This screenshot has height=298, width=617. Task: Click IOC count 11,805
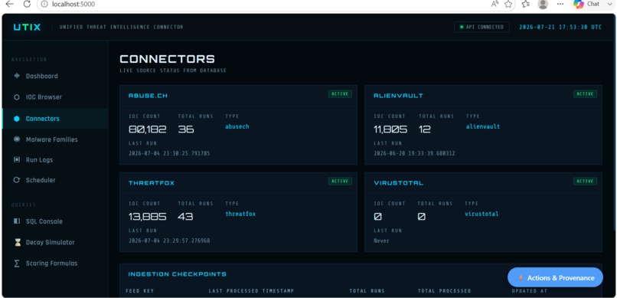[x=390, y=129]
